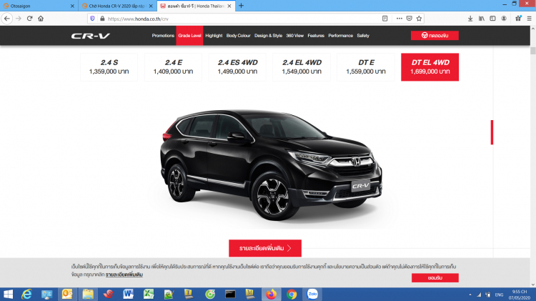Click the taskbar clock and date

click(520, 295)
